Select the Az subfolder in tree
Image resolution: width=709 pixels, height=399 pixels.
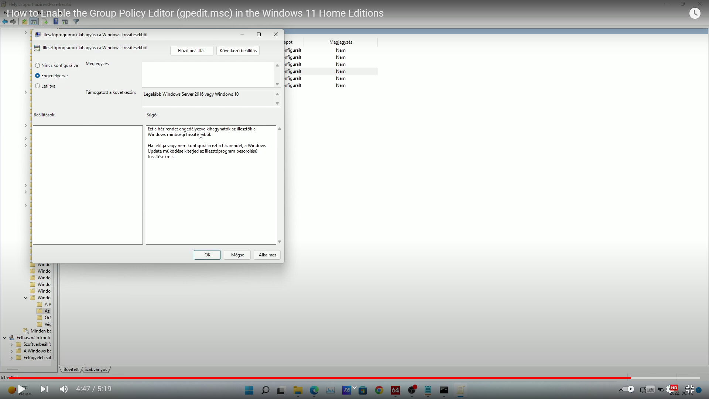click(x=47, y=311)
